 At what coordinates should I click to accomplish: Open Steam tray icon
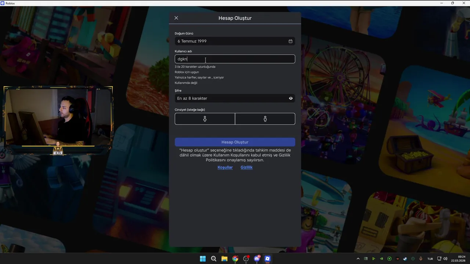coord(405,259)
